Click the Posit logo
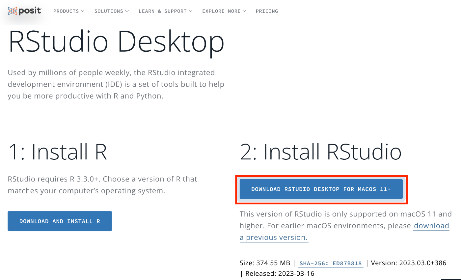Screen dimensions: 461x280 tap(25, 11)
